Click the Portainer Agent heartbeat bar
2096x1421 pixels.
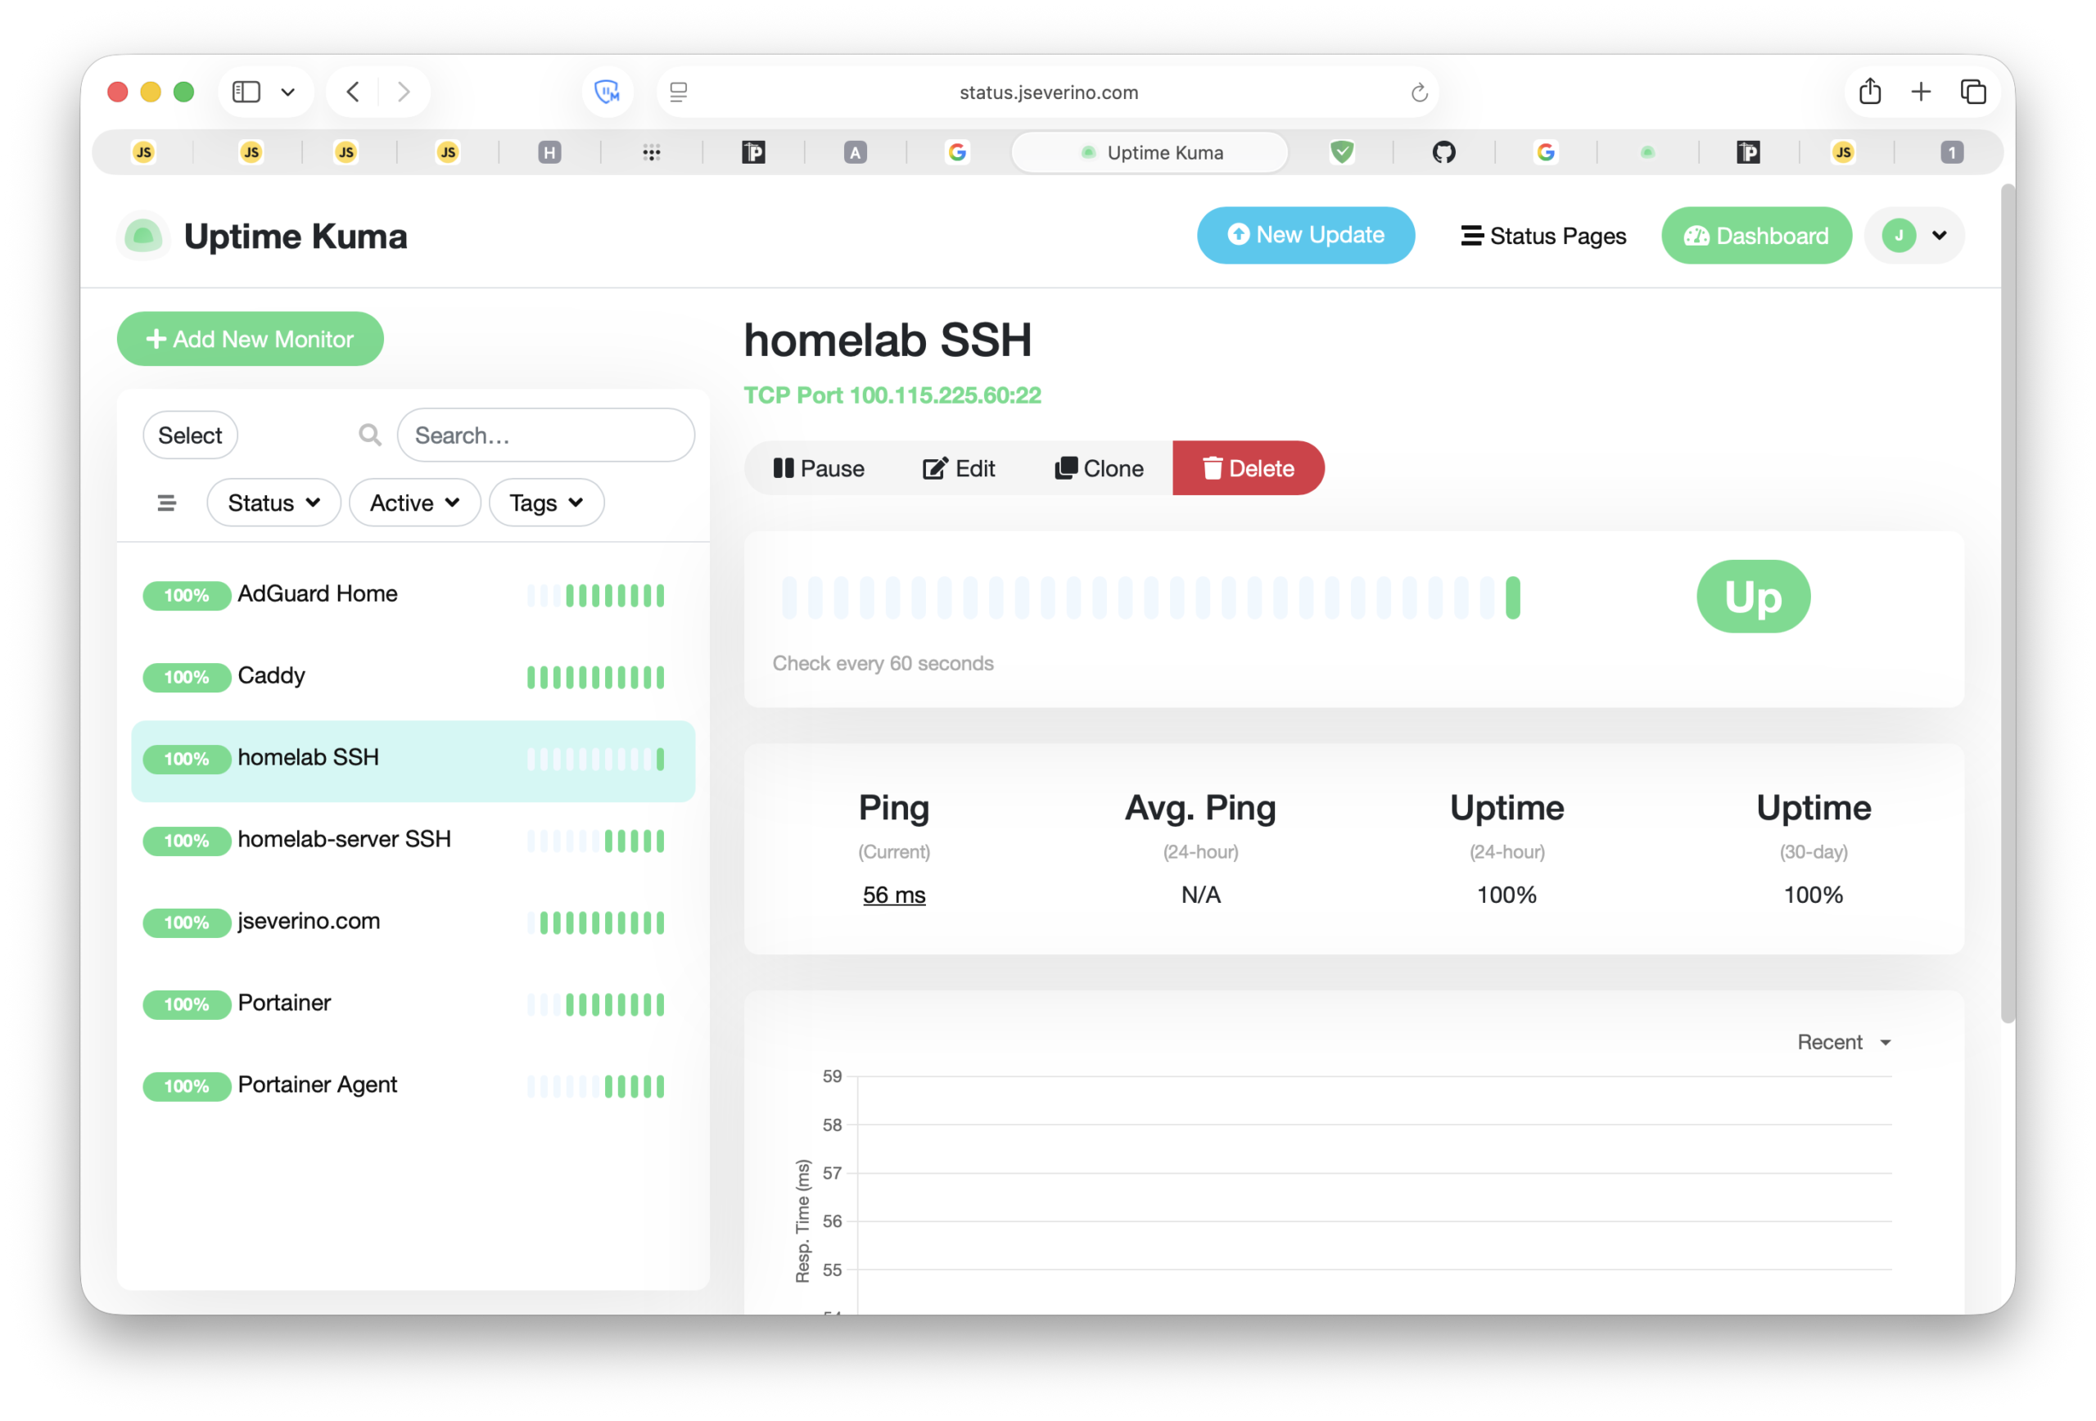(x=596, y=1086)
